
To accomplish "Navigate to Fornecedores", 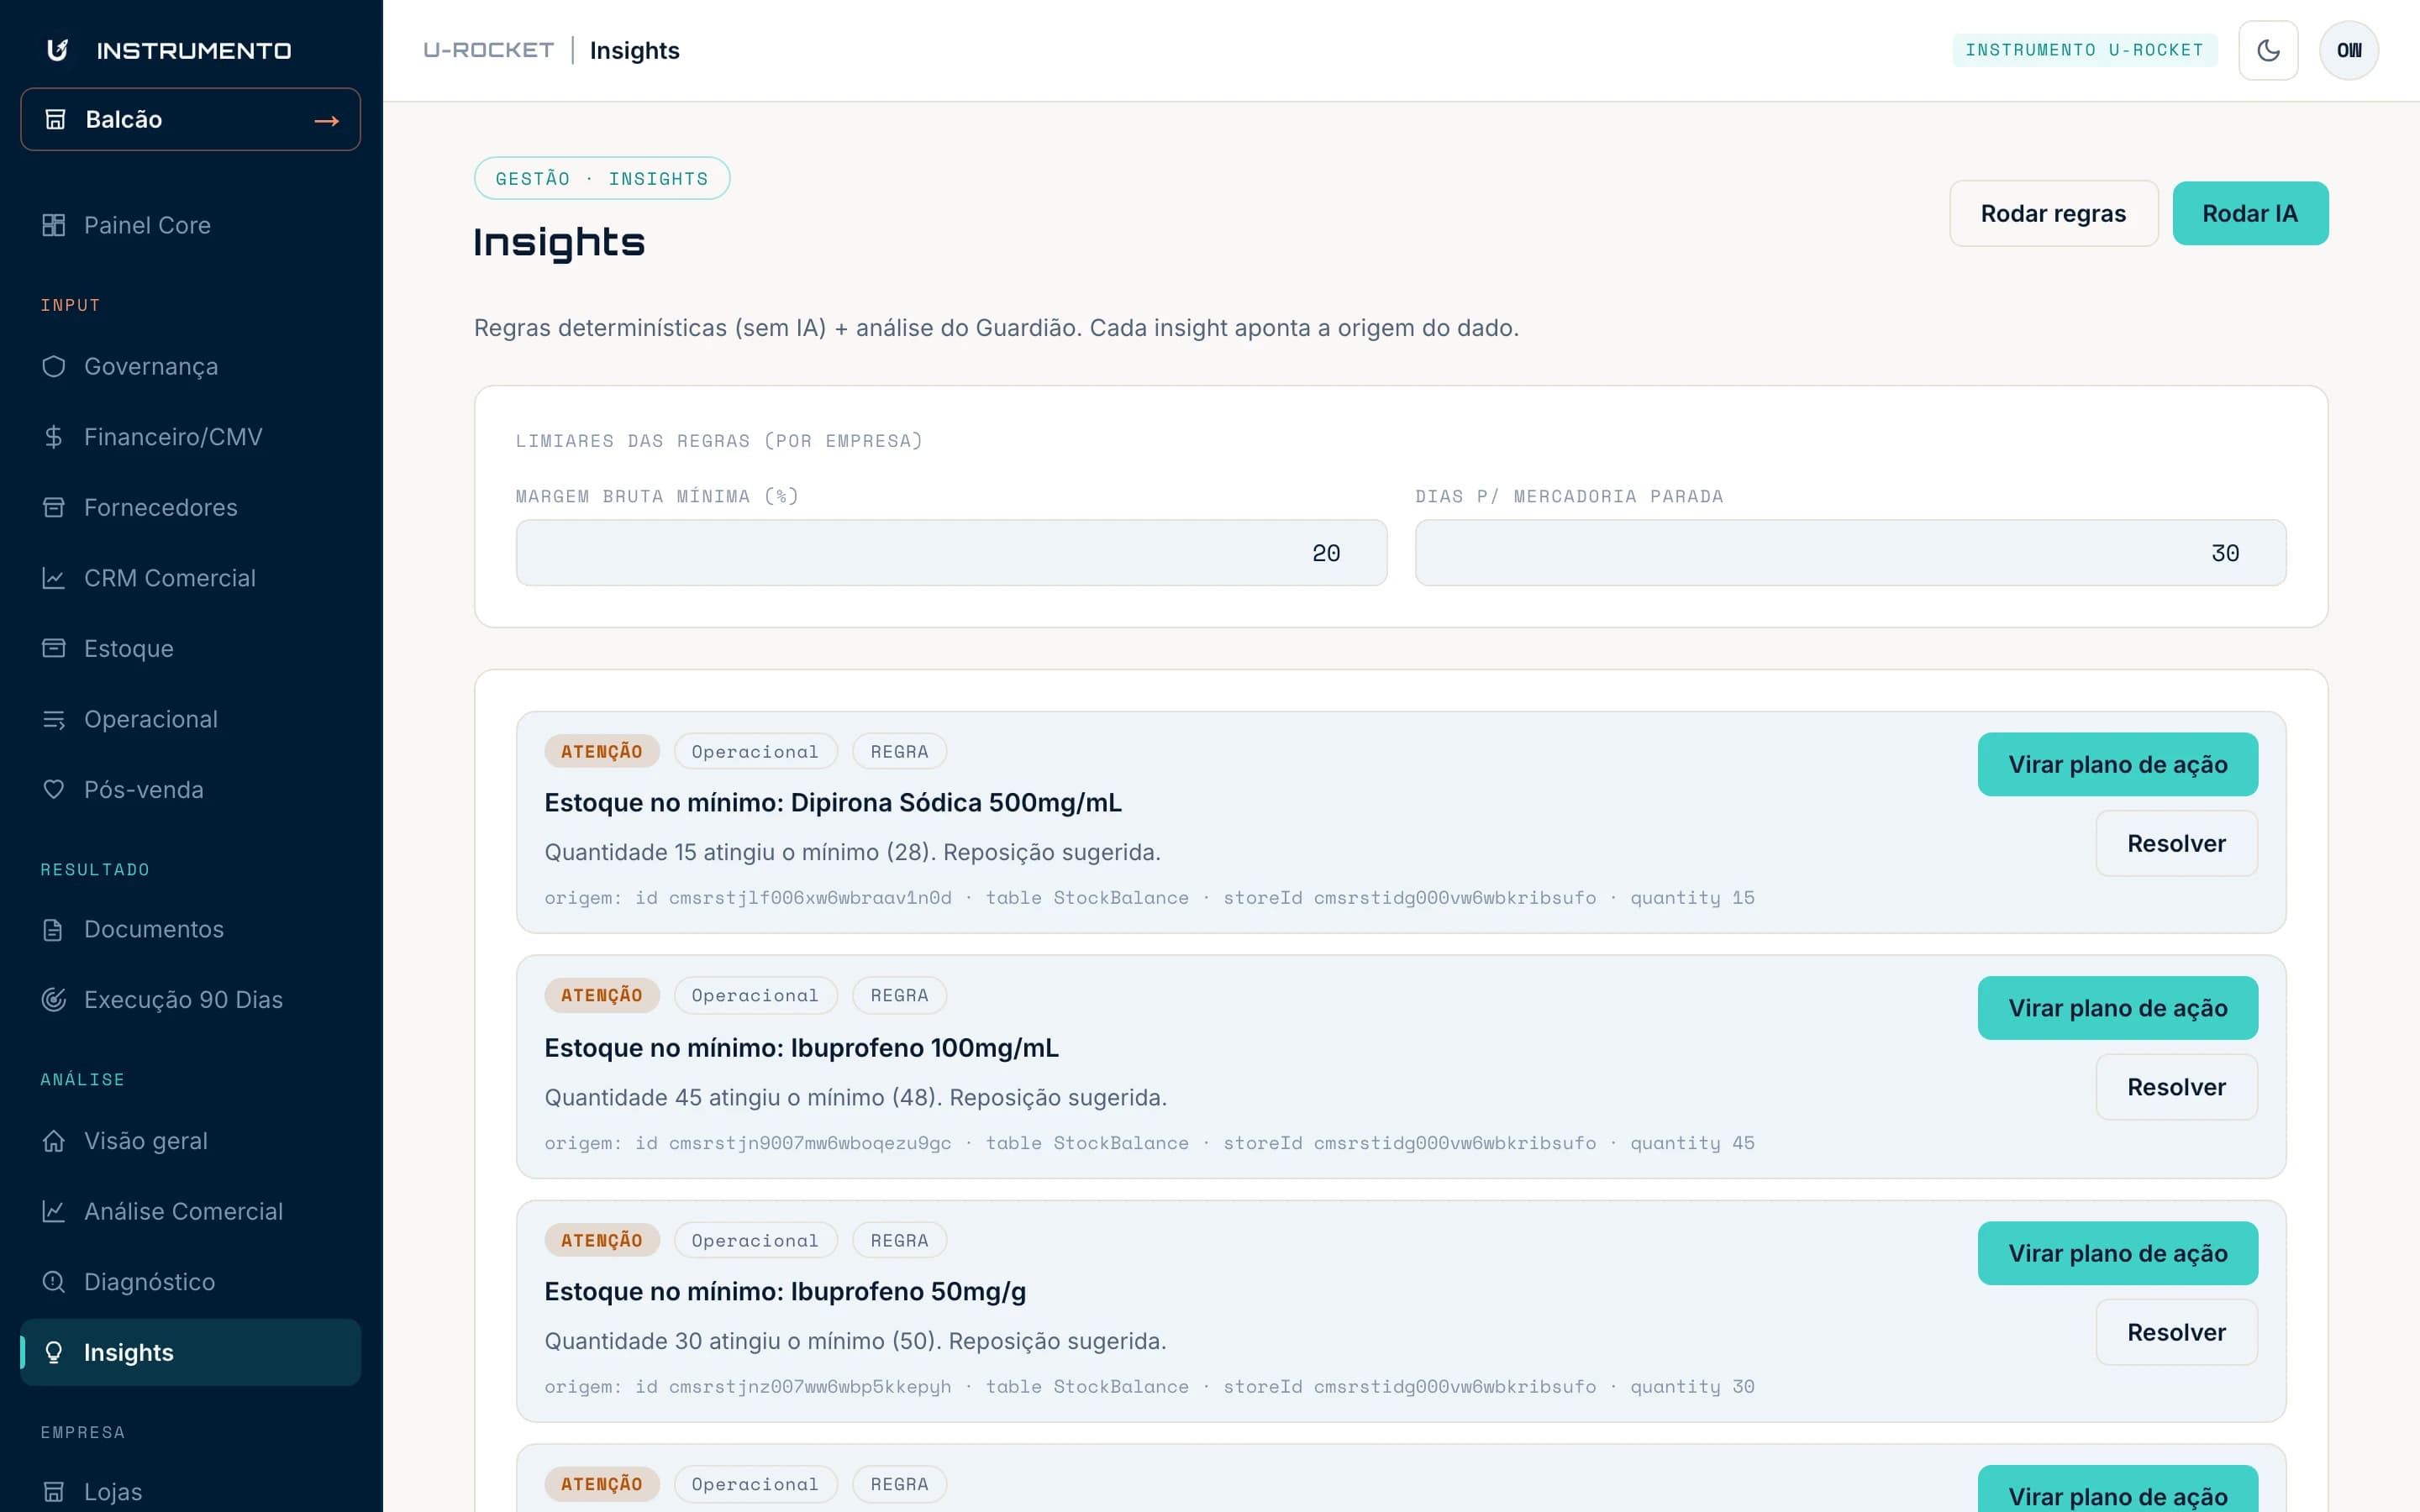I will point(190,507).
